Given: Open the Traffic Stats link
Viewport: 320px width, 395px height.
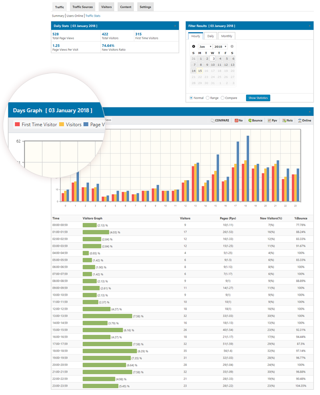Looking at the screenshot, I should pyautogui.click(x=93, y=16).
